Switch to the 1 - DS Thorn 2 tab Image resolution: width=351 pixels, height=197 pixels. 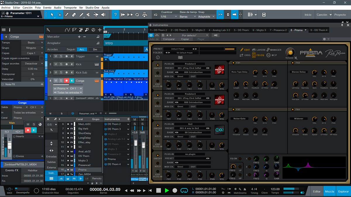[x=159, y=30]
